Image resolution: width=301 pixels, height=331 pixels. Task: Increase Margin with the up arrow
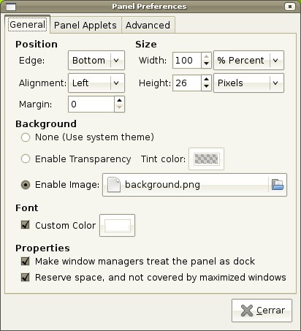click(119, 100)
